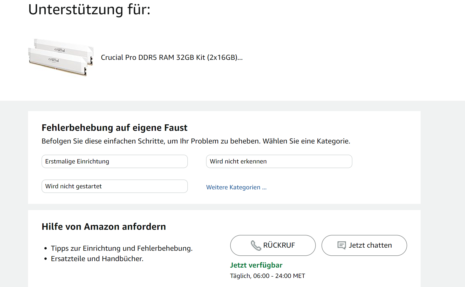This screenshot has width=465, height=287.
Task: Click the Unterstützung für heading
Action: coord(89,10)
